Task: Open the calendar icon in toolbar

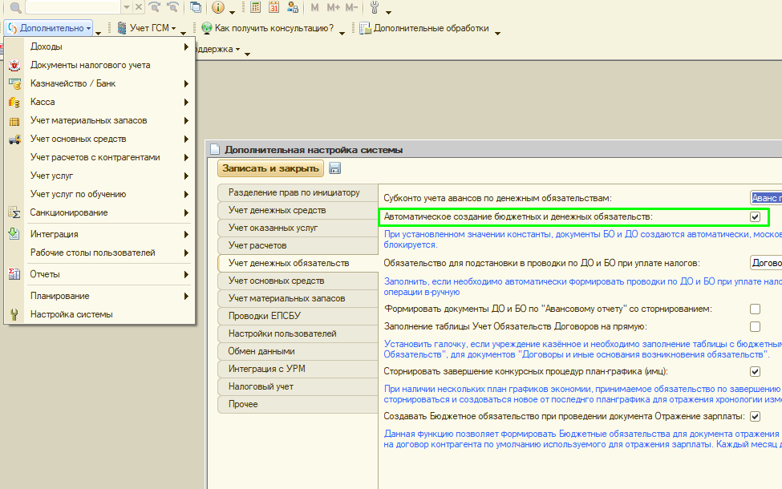Action: (x=273, y=7)
